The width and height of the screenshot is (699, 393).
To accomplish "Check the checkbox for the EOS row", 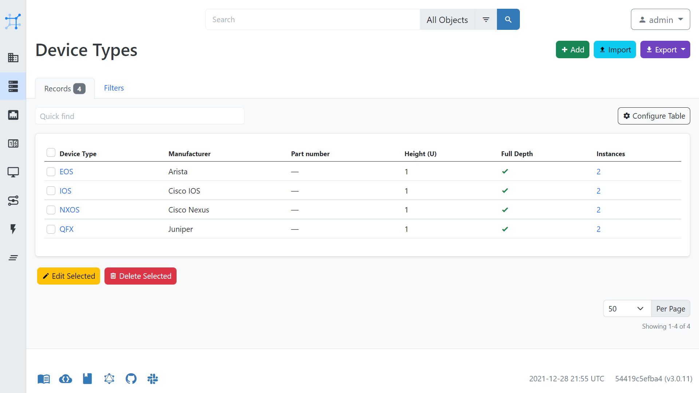I will 51,171.
